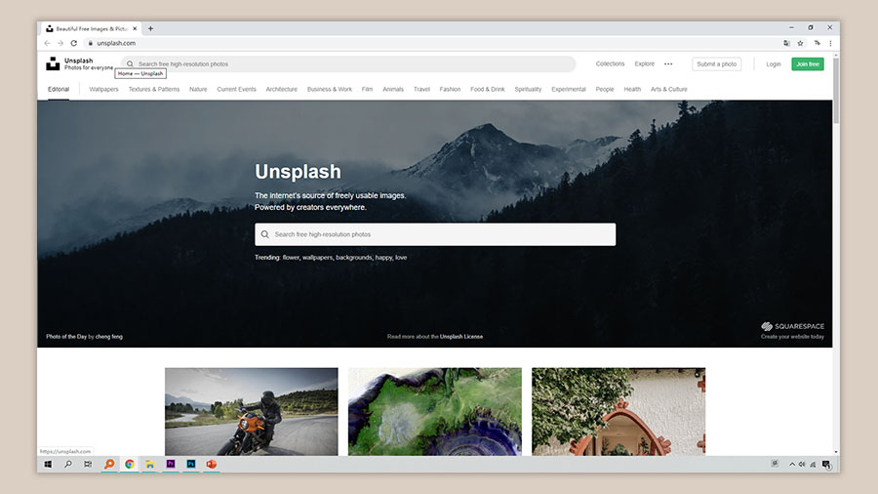The image size is (878, 494).
Task: Show hidden system tray icons
Action: (x=792, y=465)
